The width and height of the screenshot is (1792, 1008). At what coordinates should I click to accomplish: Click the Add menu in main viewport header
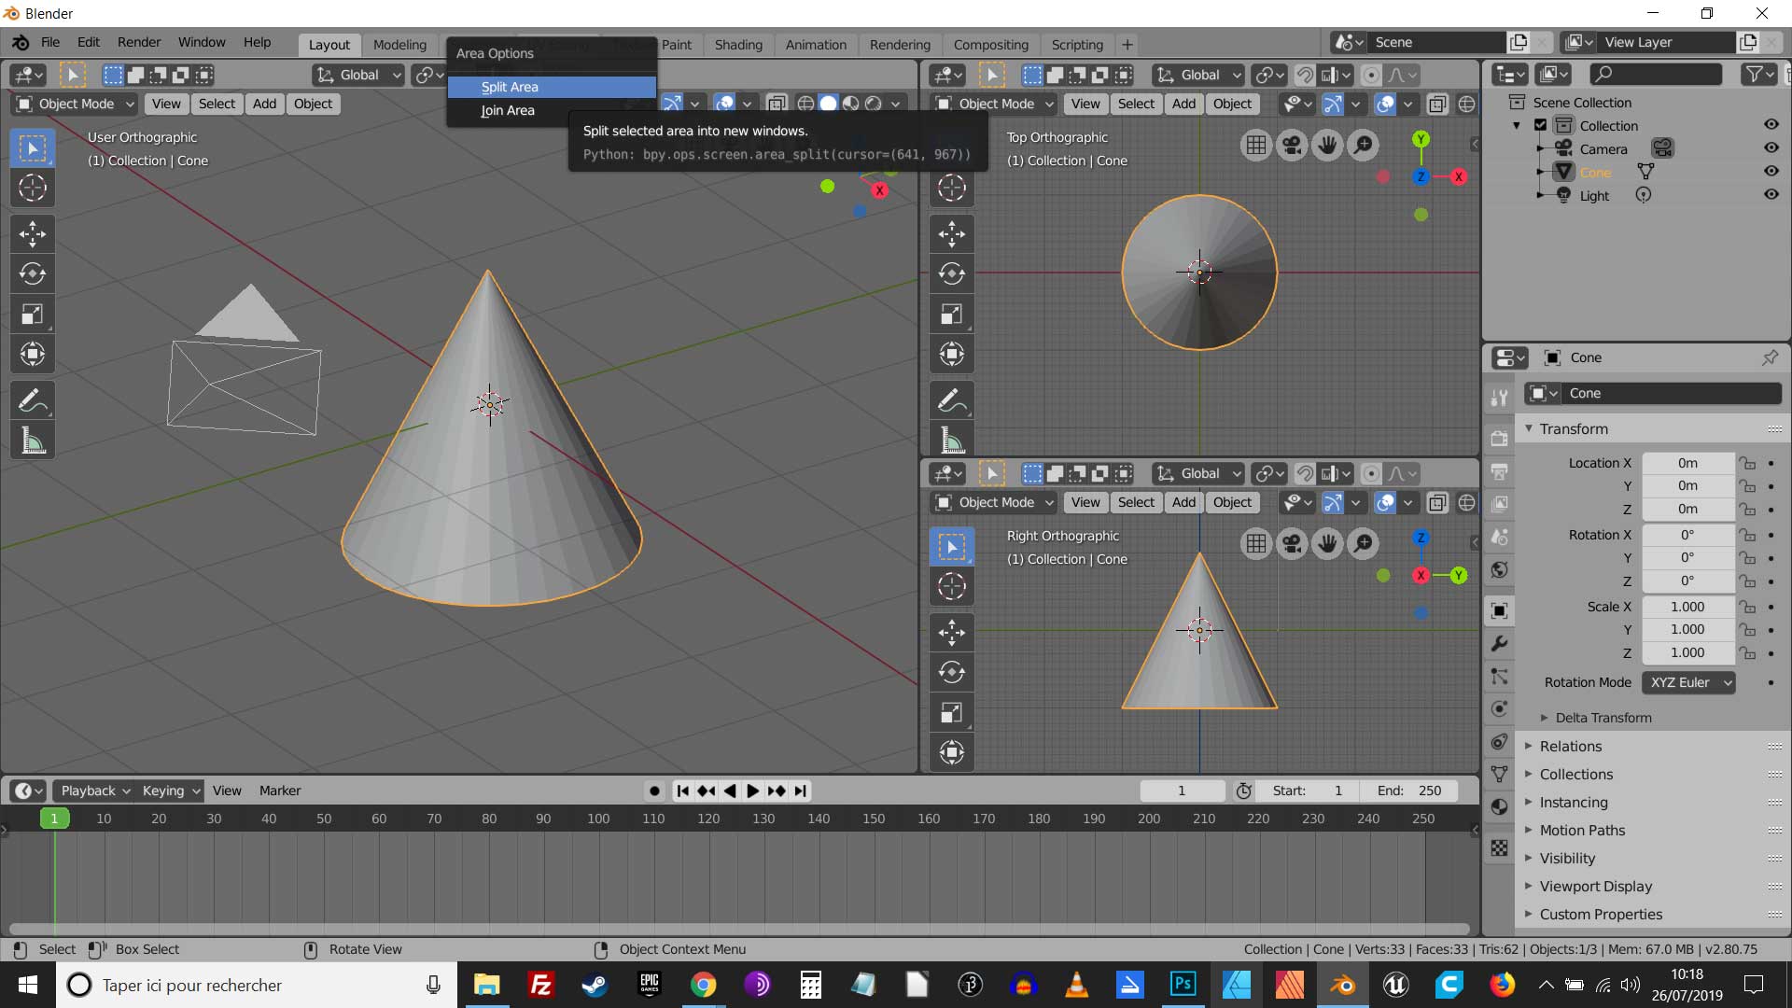[264, 104]
